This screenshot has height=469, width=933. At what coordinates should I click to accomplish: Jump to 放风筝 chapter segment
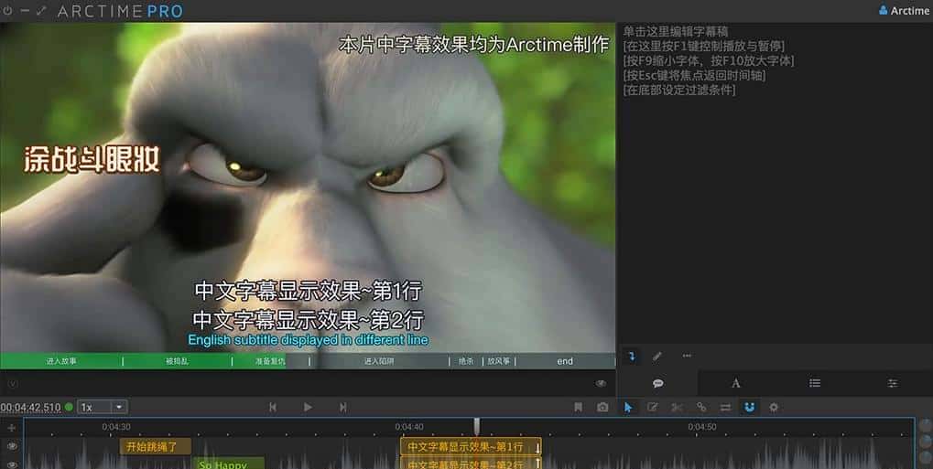[x=499, y=361]
